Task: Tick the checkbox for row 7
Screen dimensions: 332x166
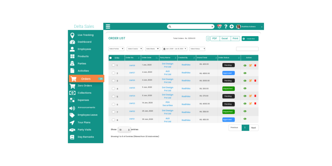Action: click(x=113, y=112)
